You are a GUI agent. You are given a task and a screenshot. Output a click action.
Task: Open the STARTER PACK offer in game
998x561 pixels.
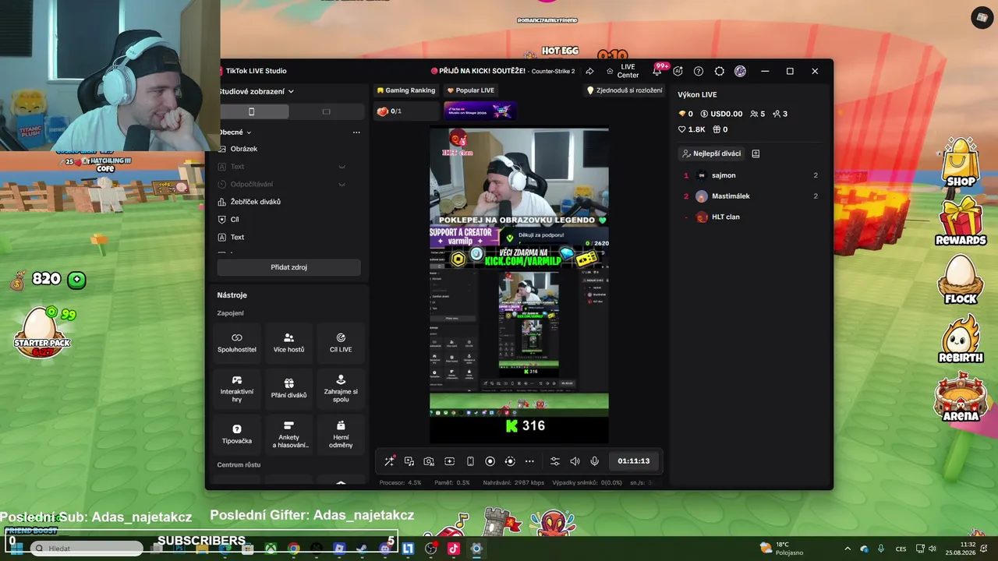pyautogui.click(x=42, y=333)
